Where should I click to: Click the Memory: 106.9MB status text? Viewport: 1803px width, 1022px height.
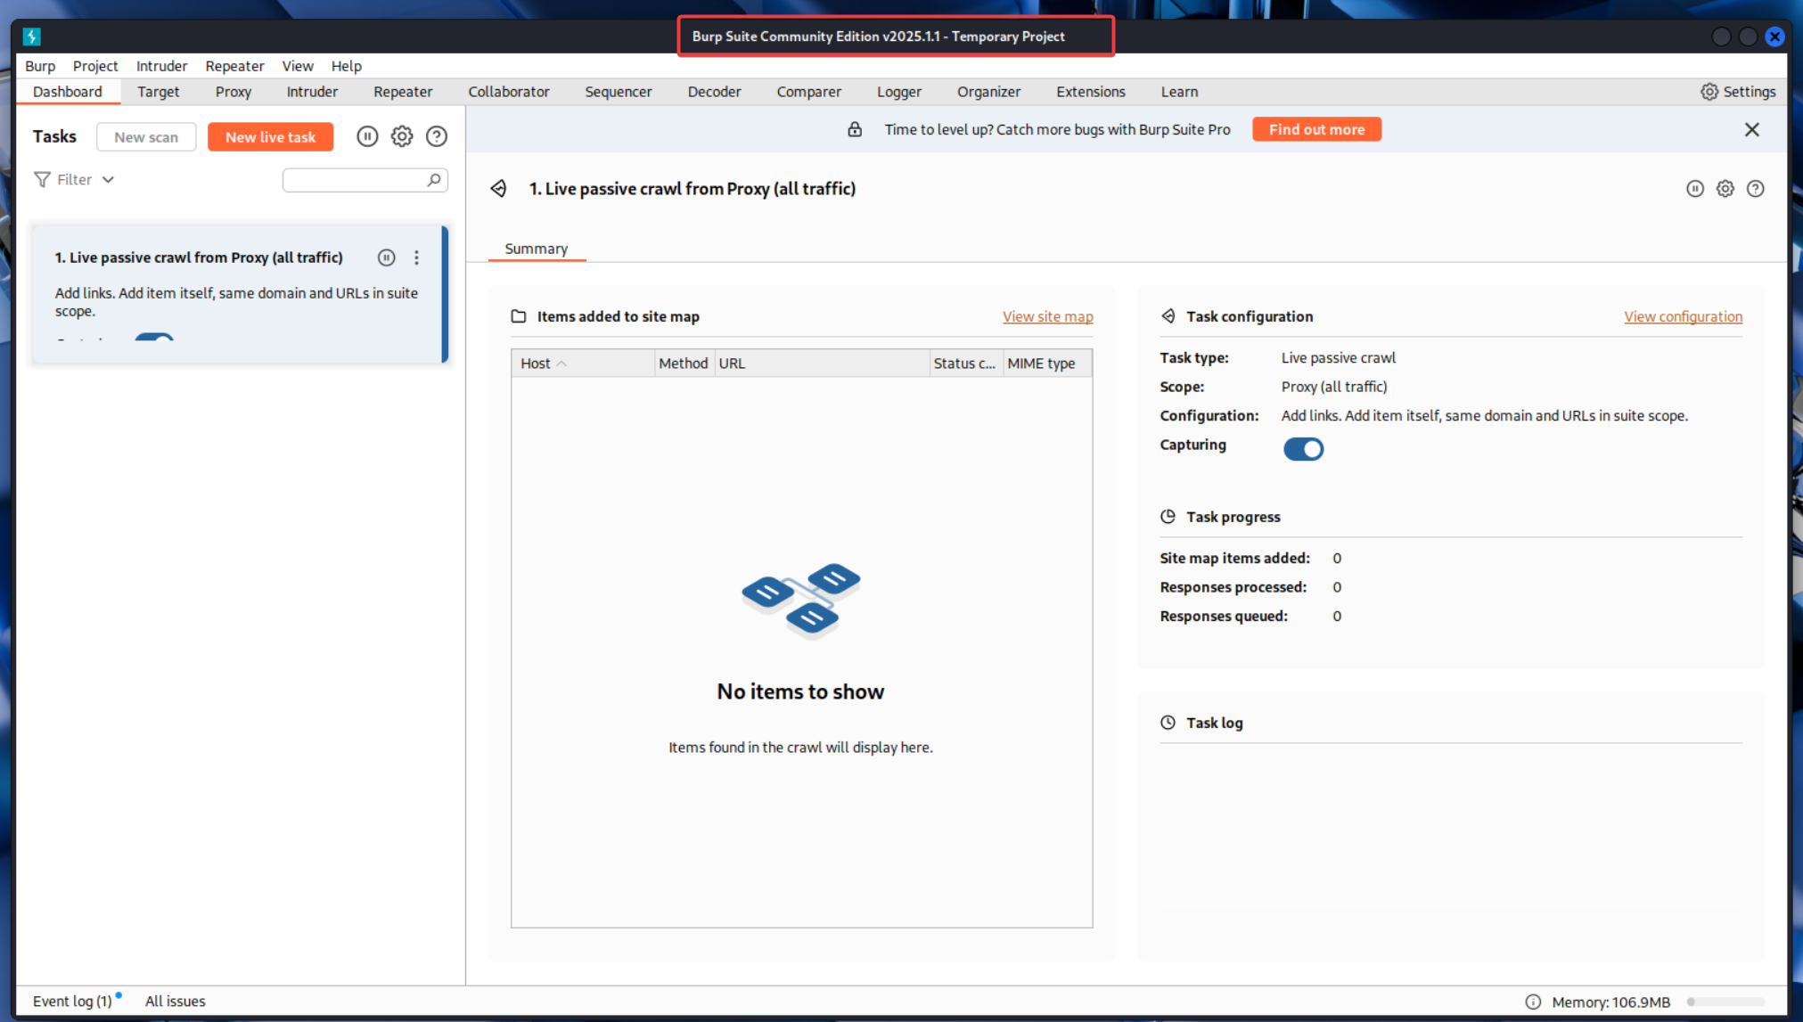click(x=1610, y=1002)
